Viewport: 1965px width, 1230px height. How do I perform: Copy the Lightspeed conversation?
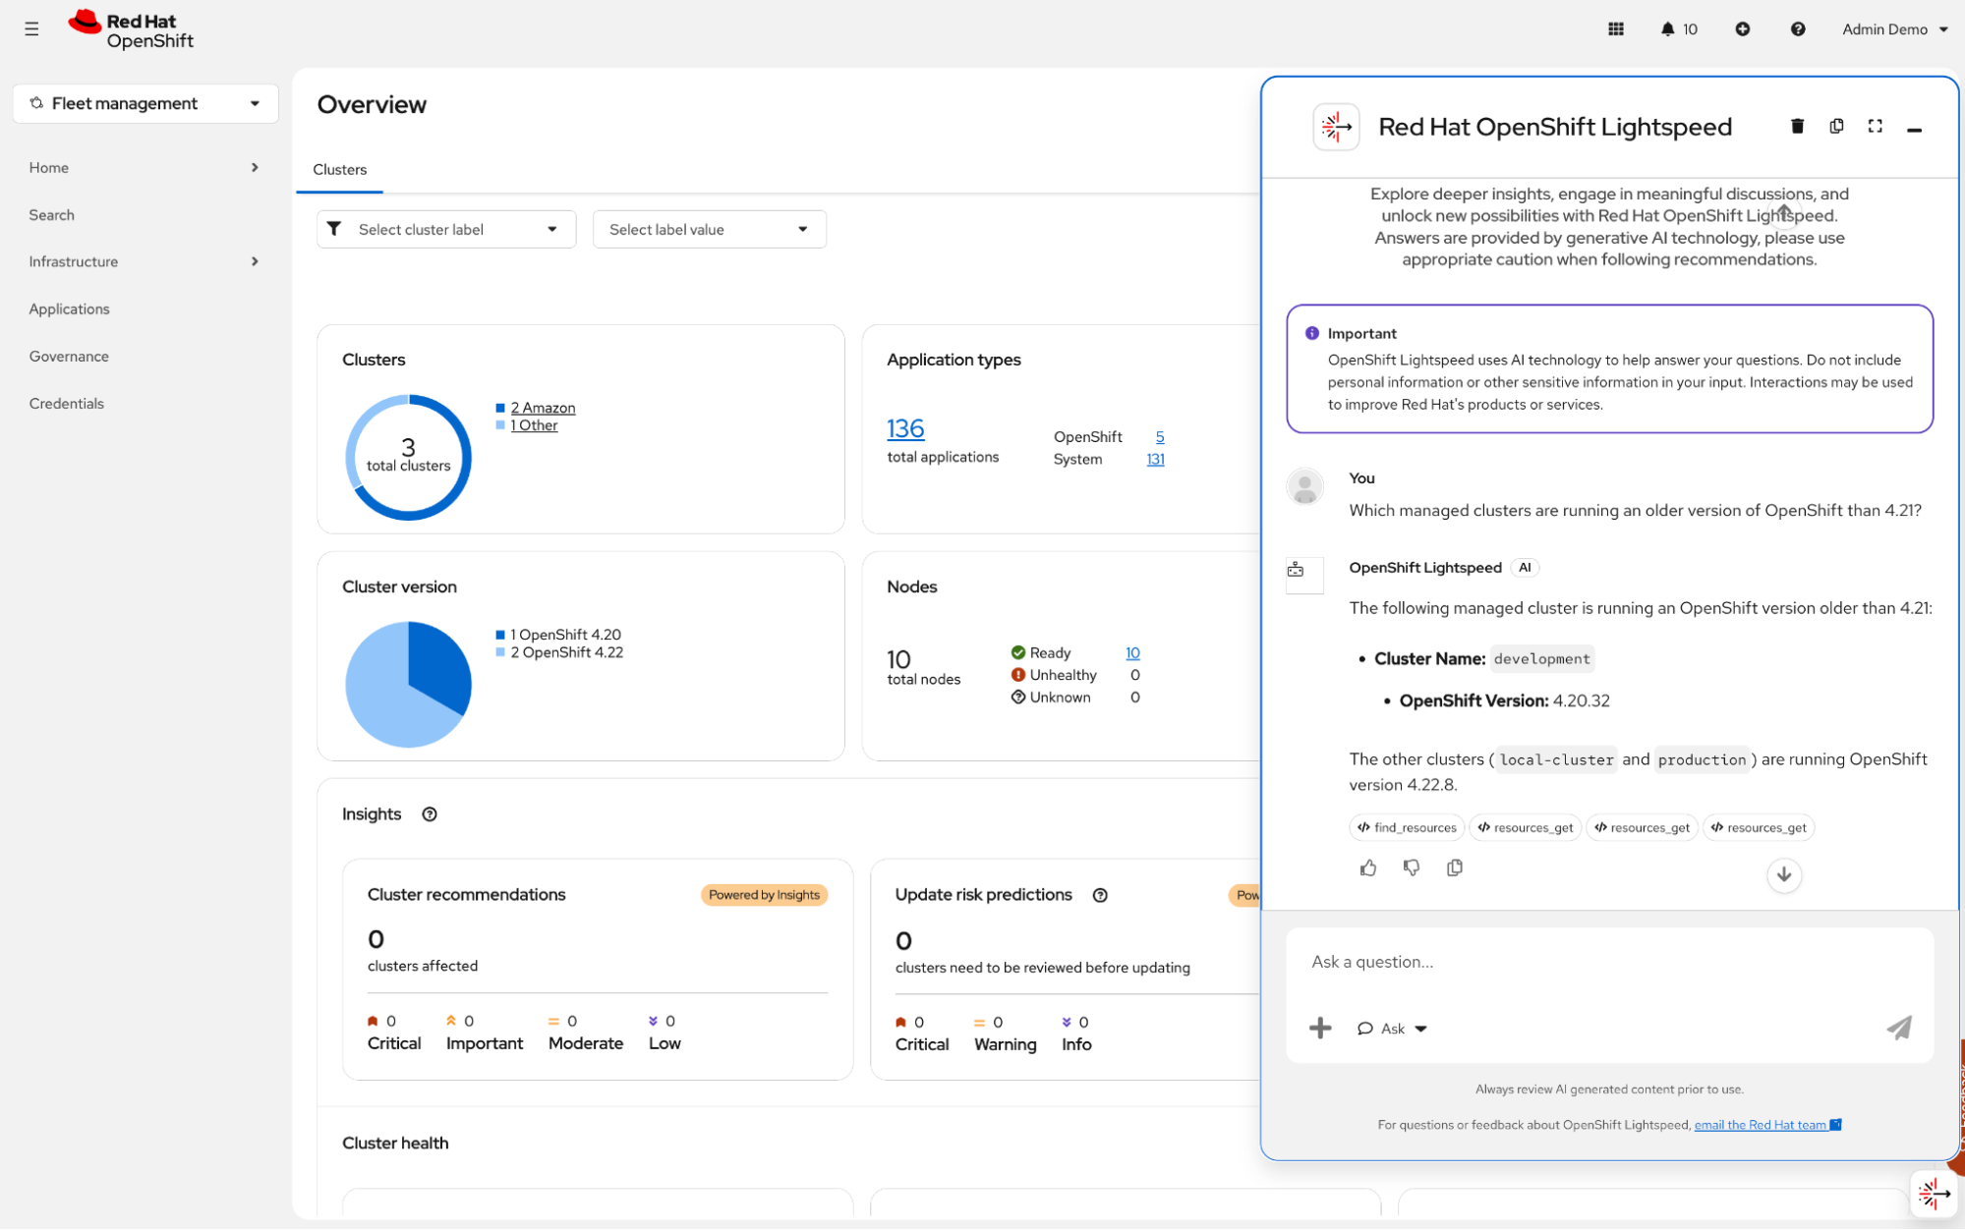pos(1836,126)
